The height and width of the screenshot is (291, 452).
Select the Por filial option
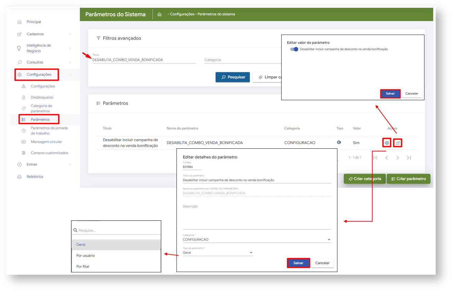click(116, 267)
